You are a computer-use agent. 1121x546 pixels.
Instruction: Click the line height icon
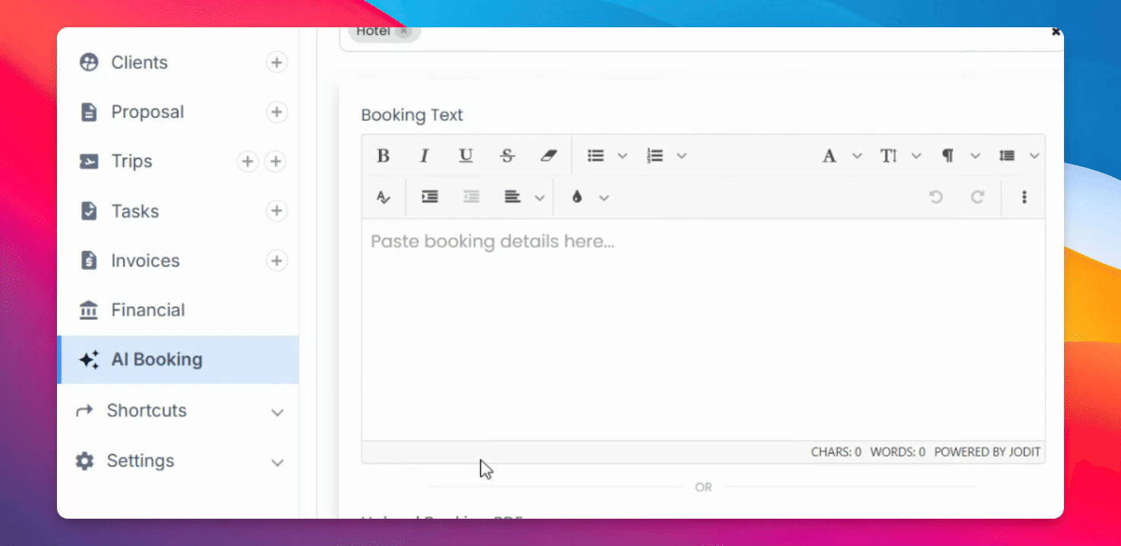(x=1007, y=155)
